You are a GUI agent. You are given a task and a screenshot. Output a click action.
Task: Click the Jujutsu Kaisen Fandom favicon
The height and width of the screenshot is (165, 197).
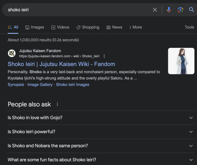12,53
